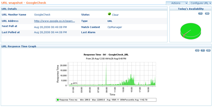Click the red slice of the pie chart

184,36
